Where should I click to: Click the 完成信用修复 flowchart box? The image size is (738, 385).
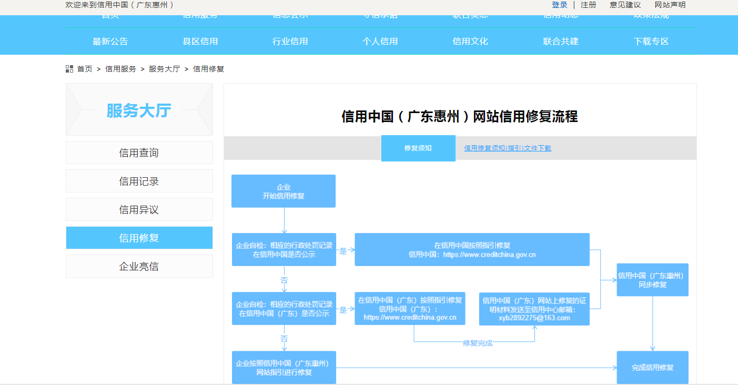click(x=653, y=367)
